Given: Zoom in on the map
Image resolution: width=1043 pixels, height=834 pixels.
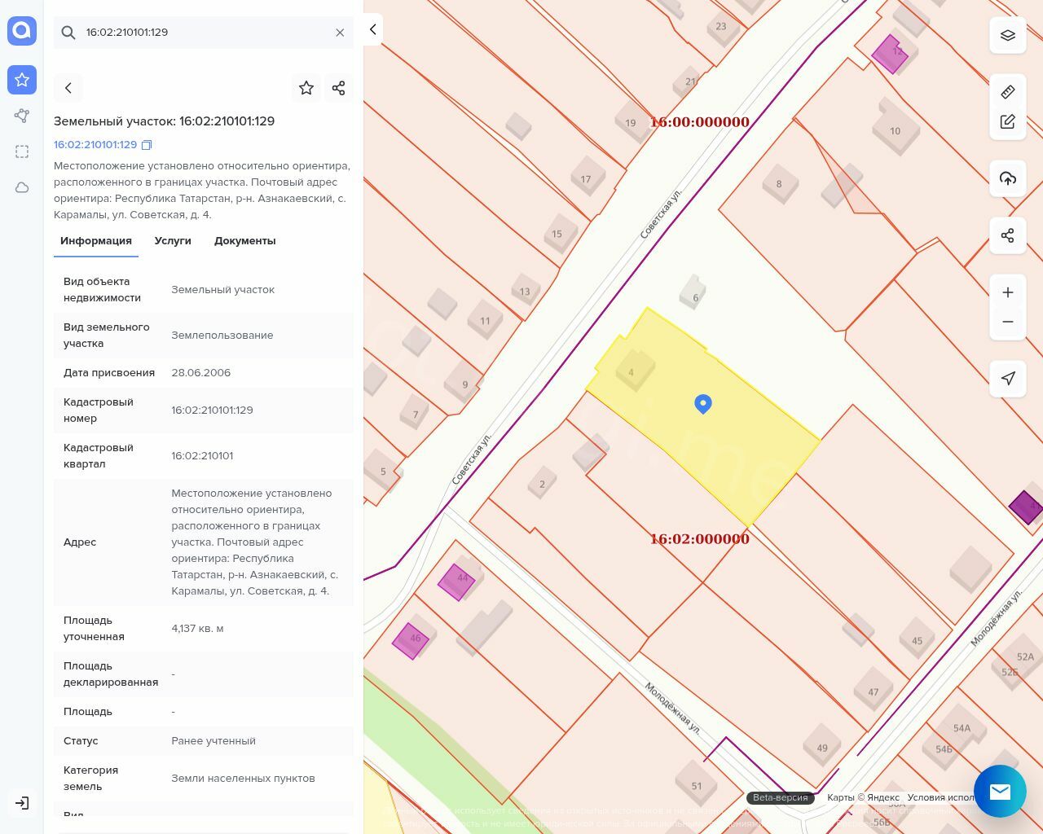Looking at the screenshot, I should coord(1007,292).
